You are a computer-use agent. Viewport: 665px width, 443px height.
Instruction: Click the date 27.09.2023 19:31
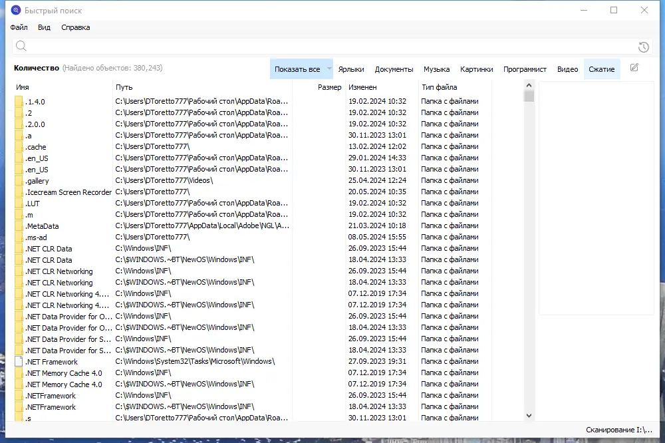[377, 362]
